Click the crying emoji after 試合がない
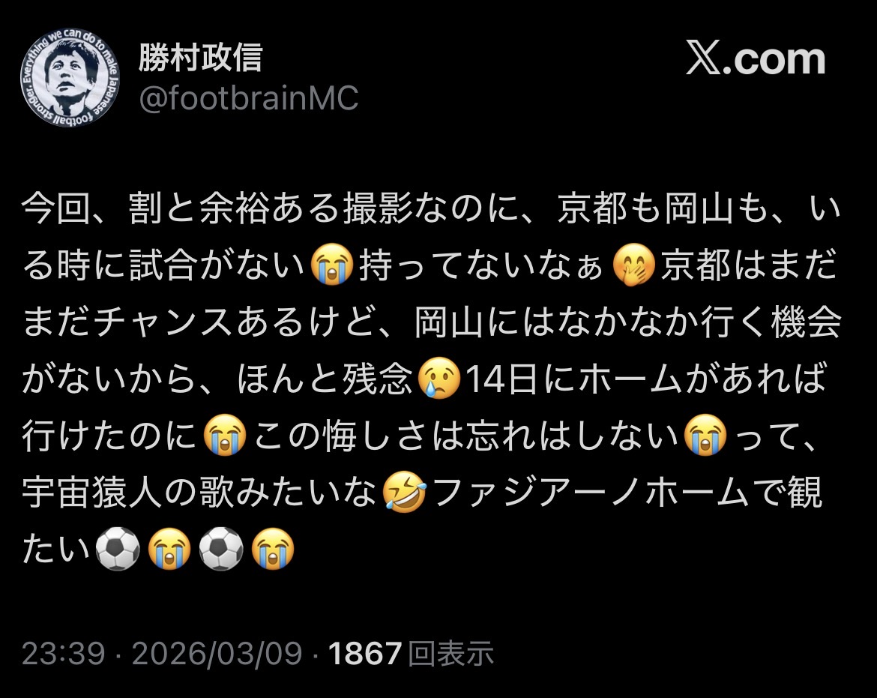Image resolution: width=877 pixels, height=698 pixels. [332, 265]
